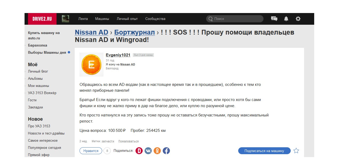The width and height of the screenshot is (351, 168).
Task: Share the post via the VK icon
Action: pyautogui.click(x=148, y=150)
